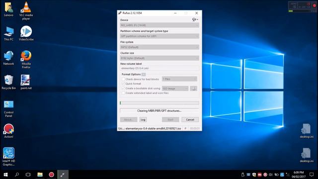The width and height of the screenshot is (318, 179).
Task: Open the Lenovo folder on desktop
Action: click(x=8, y=9)
